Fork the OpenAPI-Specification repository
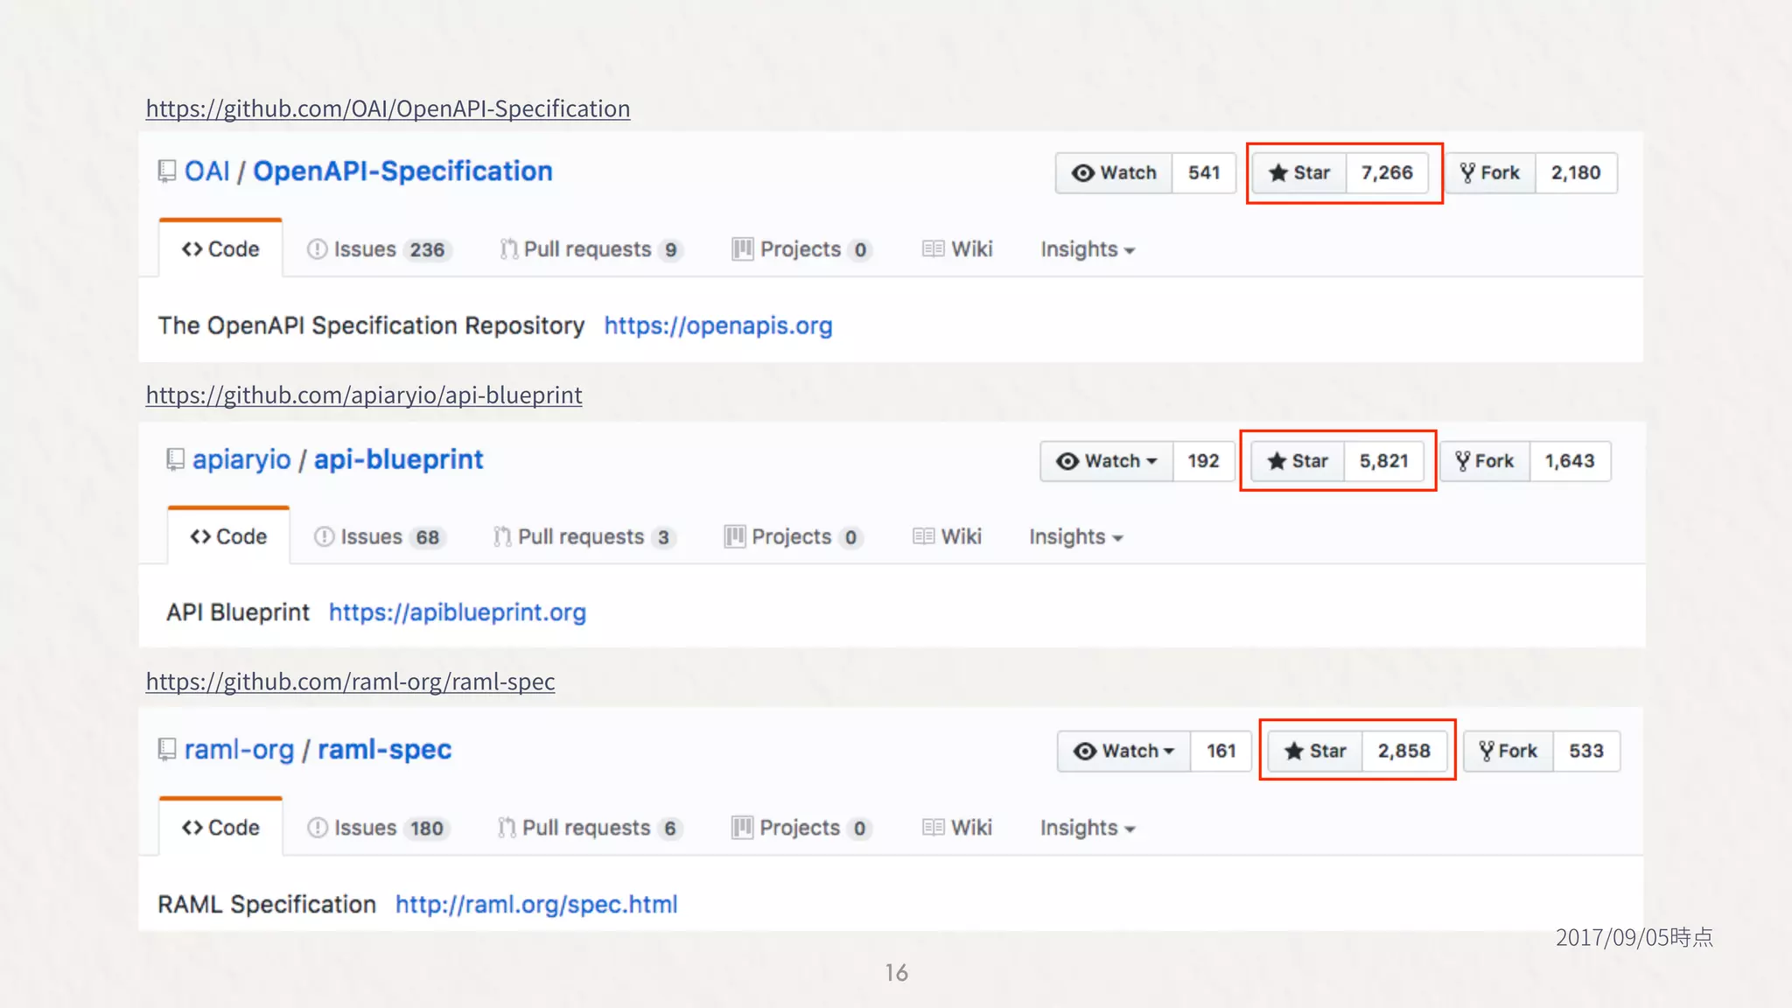Image resolution: width=1792 pixels, height=1008 pixels. tap(1490, 173)
